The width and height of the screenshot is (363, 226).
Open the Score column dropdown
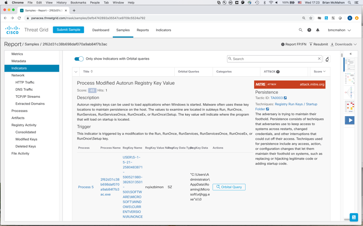coord(319,72)
